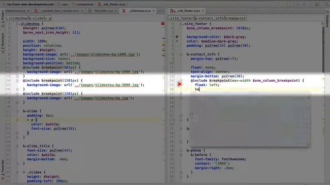The width and height of the screenshot is (330, 185).
Task: Collapse the &-slide block fold marker
Action: pos(18,111)
